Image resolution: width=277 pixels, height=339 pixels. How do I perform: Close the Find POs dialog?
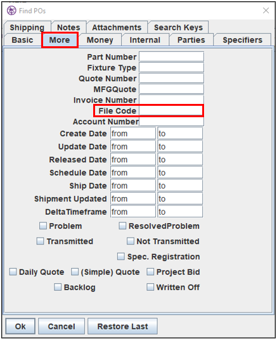(266, 10)
